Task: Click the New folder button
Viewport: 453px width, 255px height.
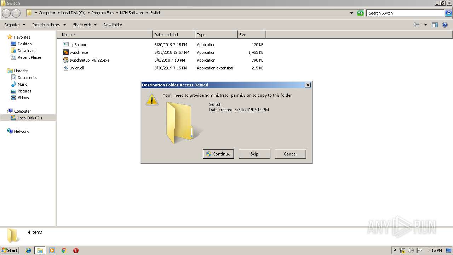Action: 113,25
